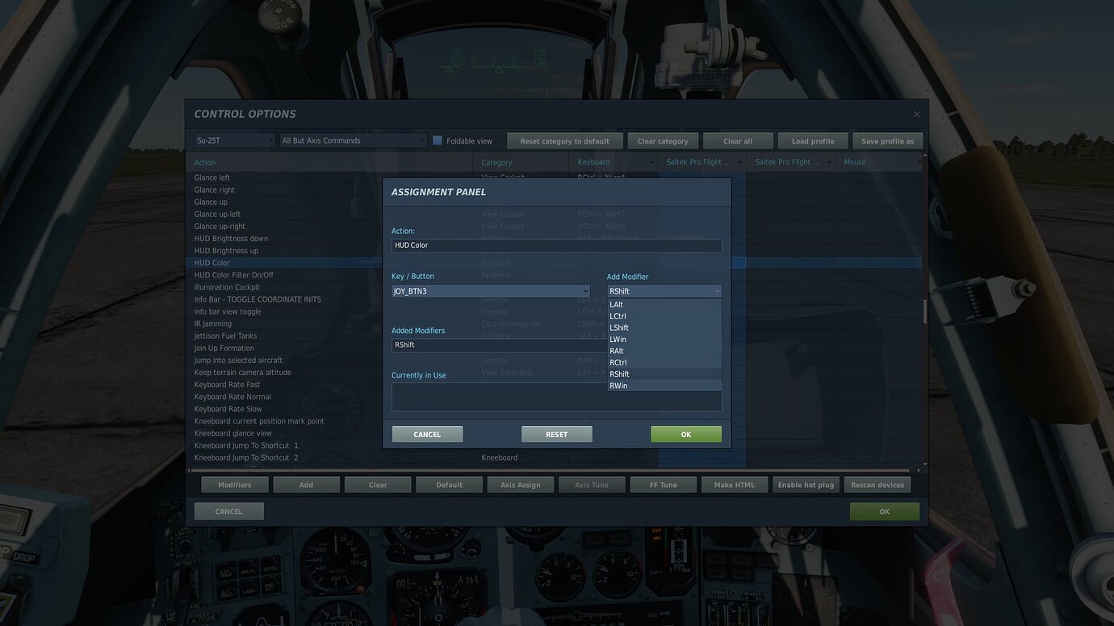Viewport: 1114px width, 626px height.
Task: Click RESET in the Assignment Panel
Action: coord(555,433)
